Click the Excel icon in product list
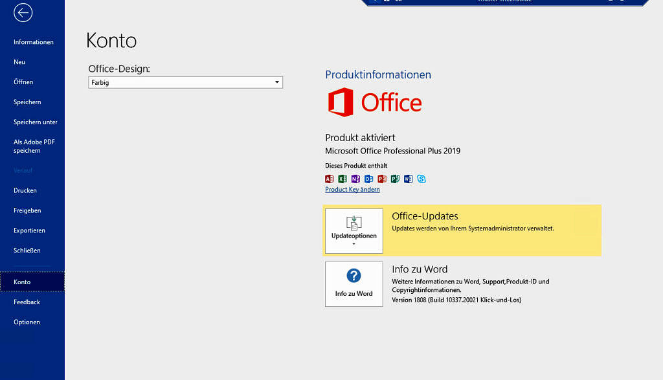 click(x=343, y=179)
